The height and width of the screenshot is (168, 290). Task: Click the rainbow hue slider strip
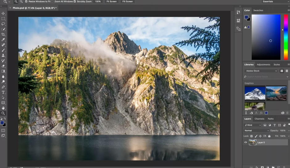pyautogui.click(x=286, y=37)
